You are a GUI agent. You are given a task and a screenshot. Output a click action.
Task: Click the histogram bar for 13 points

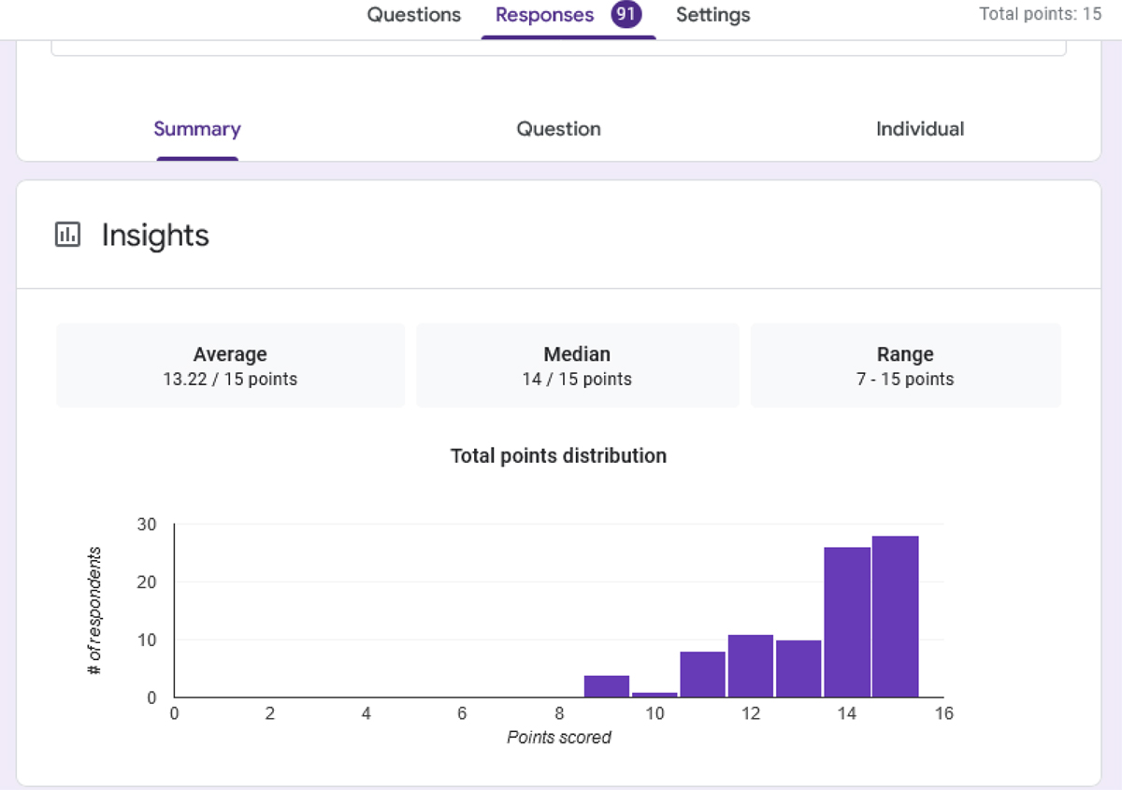click(798, 668)
